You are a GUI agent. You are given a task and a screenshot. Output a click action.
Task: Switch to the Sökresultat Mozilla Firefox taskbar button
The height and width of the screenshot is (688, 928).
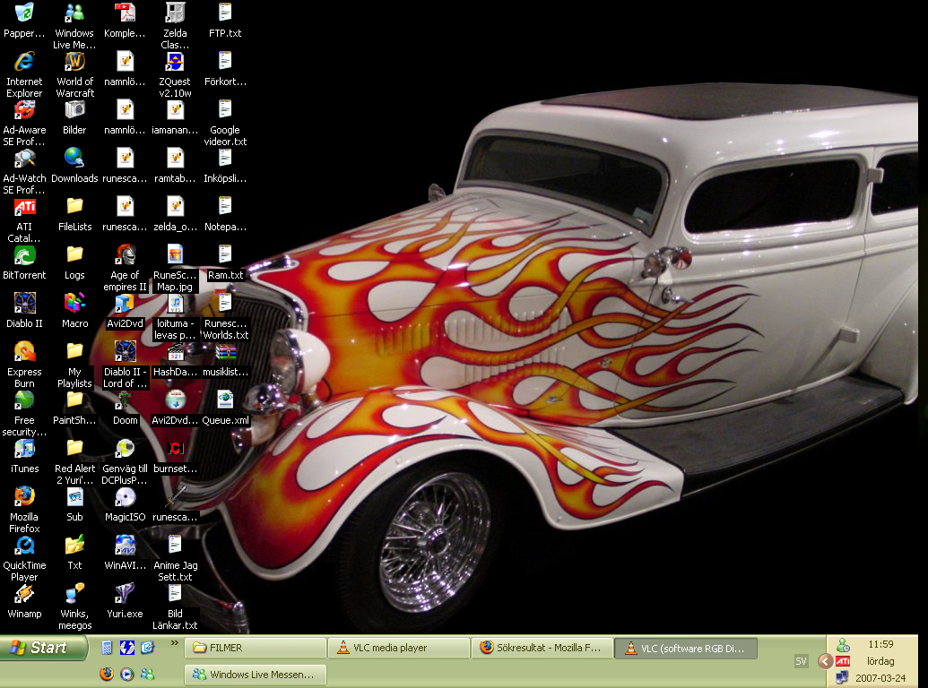pyautogui.click(x=543, y=648)
